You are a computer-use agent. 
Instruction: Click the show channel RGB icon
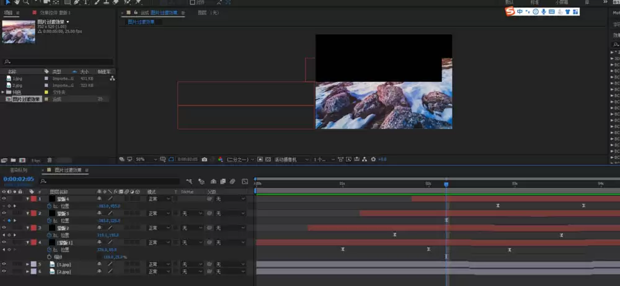pos(221,159)
